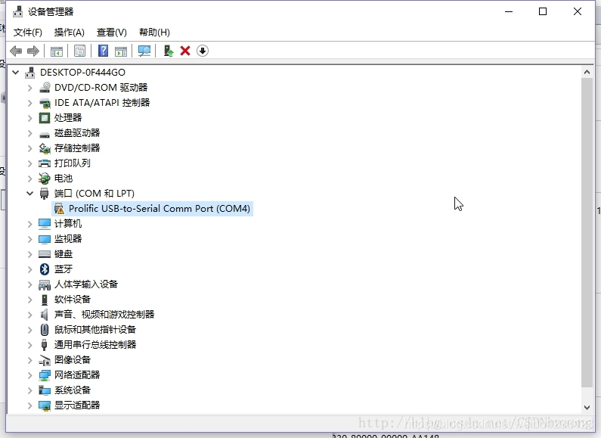Open the 查看(V) menu
Viewport: 601px width, 438px height.
click(x=112, y=33)
